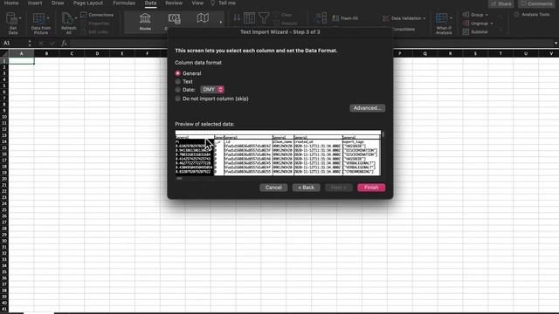Click cell A1 in the worksheet
This screenshot has width=559, height=314.
click(21, 61)
